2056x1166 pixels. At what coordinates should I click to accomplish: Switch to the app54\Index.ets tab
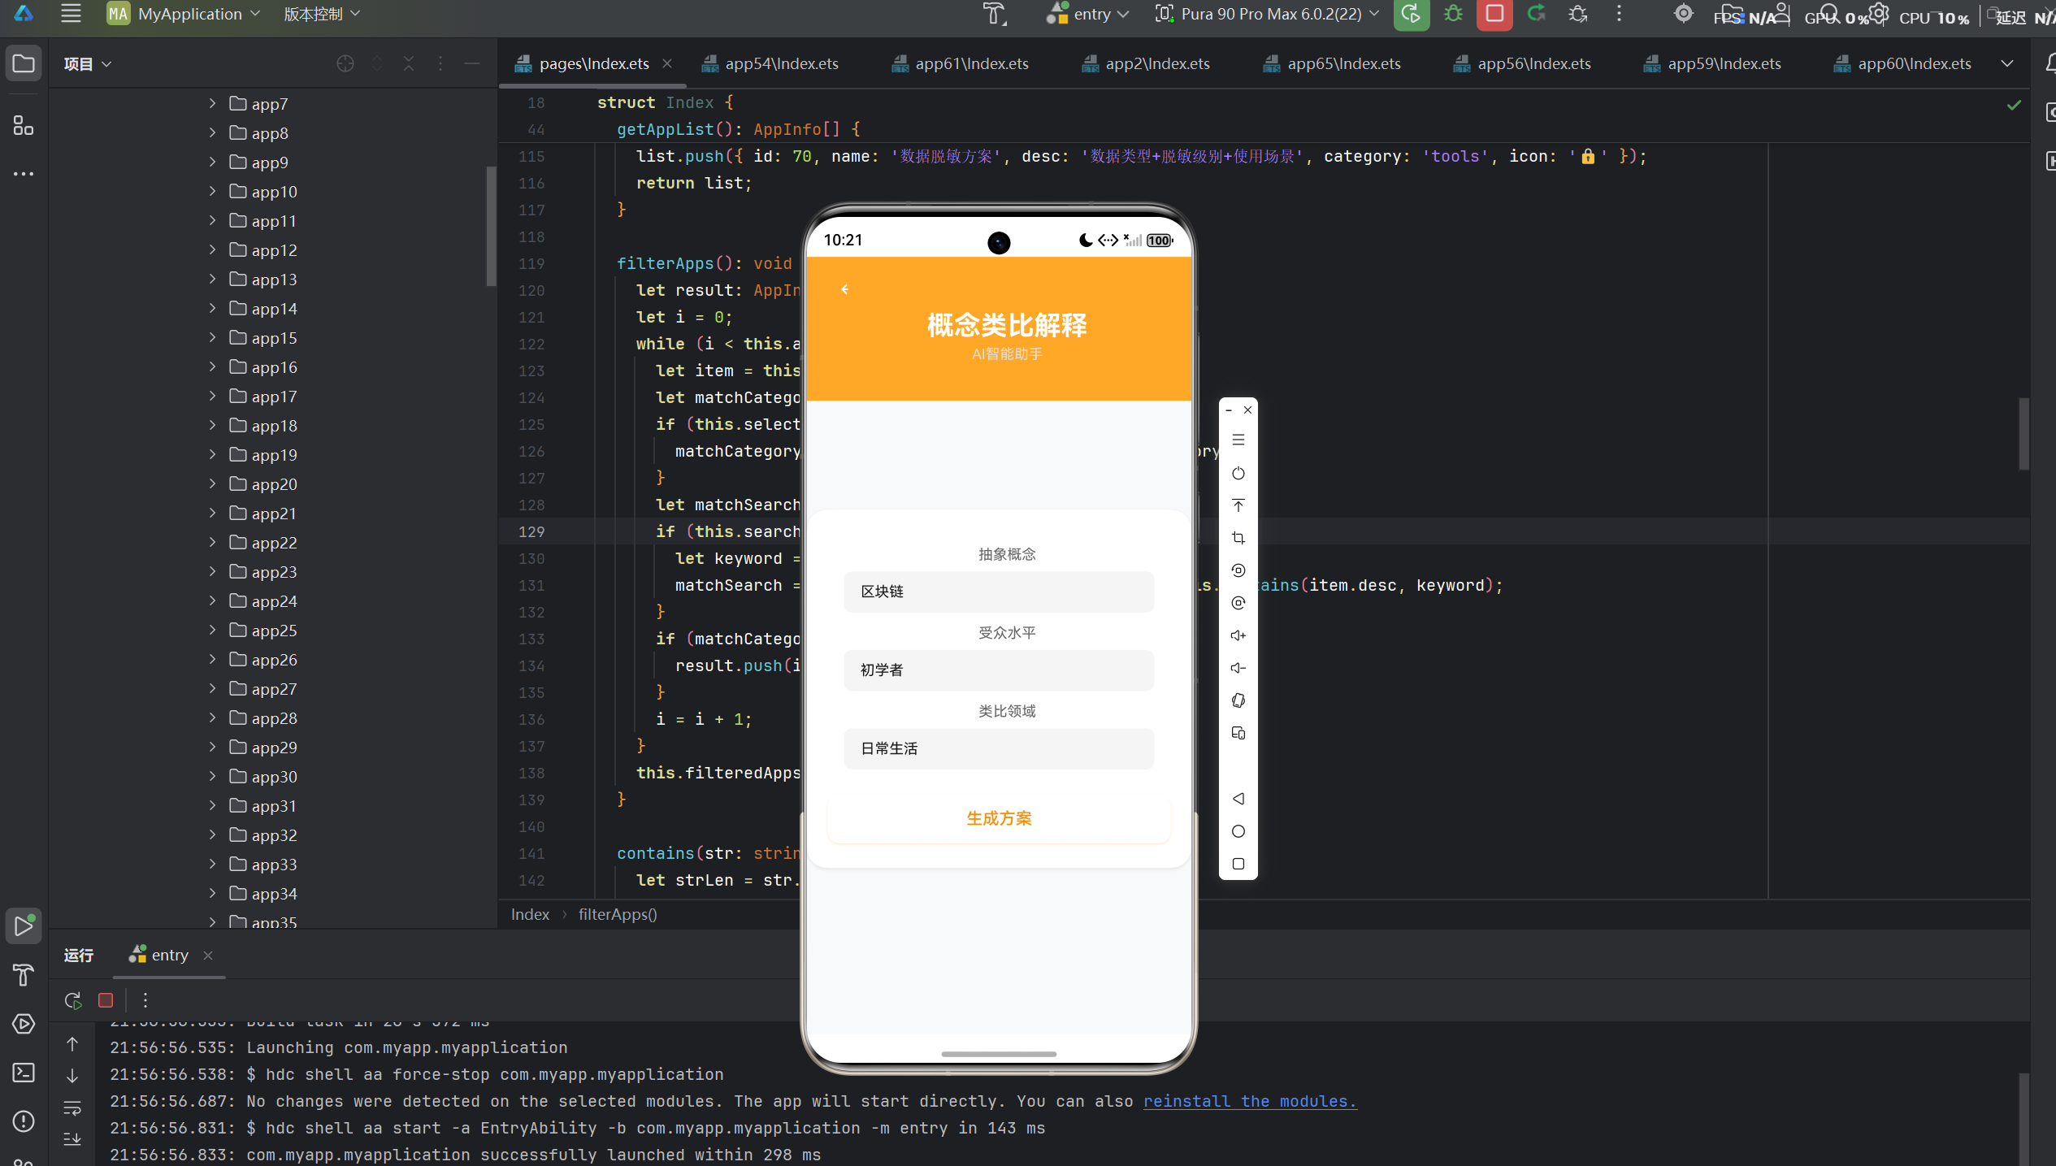pyautogui.click(x=770, y=63)
